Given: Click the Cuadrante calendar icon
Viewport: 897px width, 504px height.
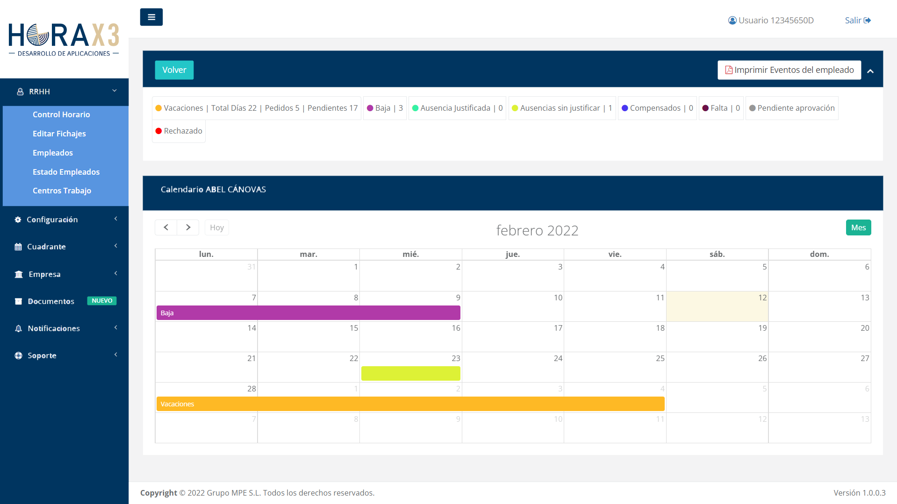Looking at the screenshot, I should [x=18, y=247].
